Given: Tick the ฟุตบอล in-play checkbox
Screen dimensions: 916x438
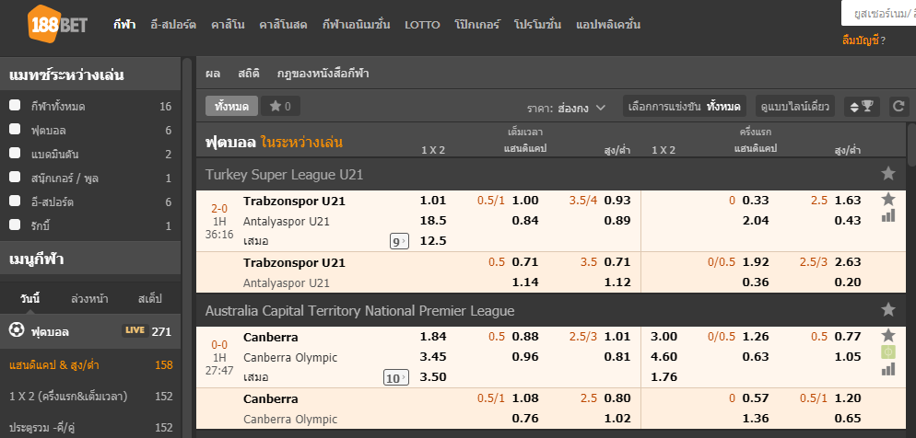Looking at the screenshot, I should pos(15,130).
